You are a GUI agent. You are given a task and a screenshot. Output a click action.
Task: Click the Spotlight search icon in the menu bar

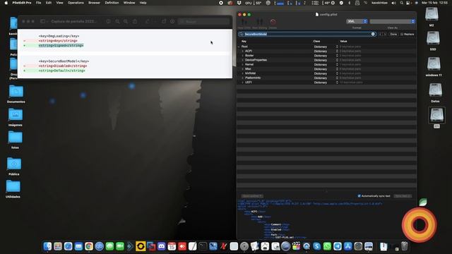pyautogui.click(x=401, y=3)
